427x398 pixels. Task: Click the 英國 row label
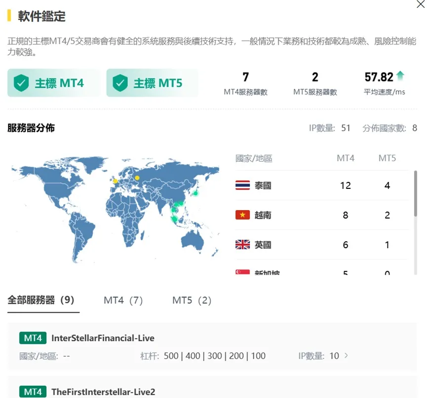point(263,245)
